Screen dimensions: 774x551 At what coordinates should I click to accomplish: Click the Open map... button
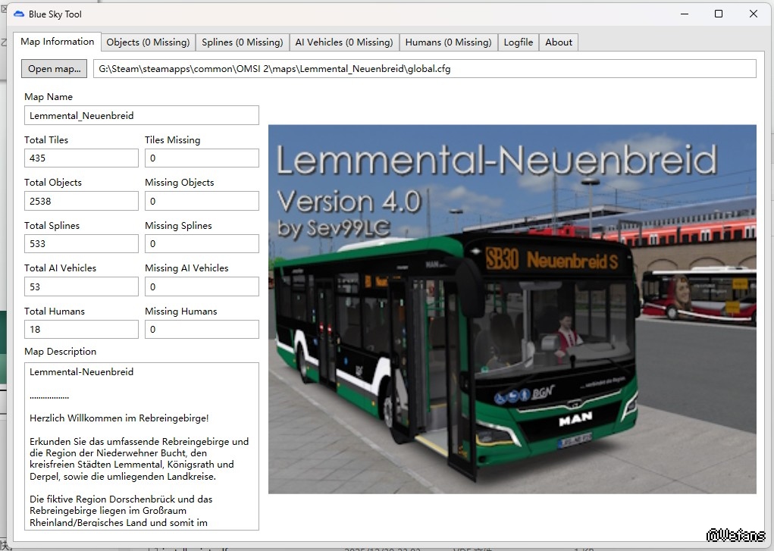pos(55,69)
